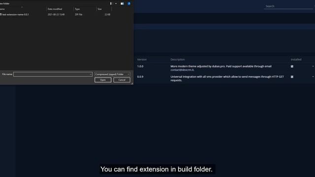Focus the Search field in extensions page
The height and width of the screenshot is (177, 315).
(x=288, y=6)
